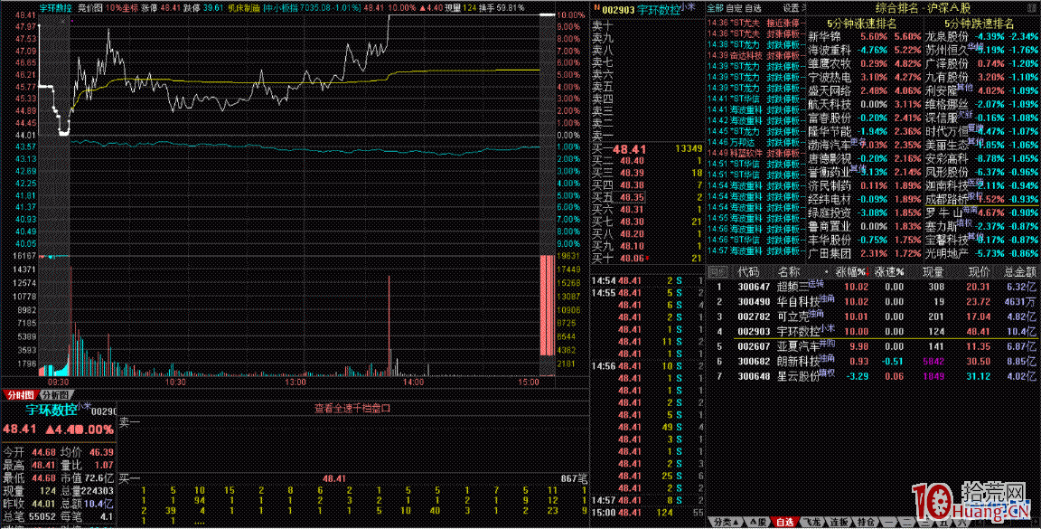Screen dimensions: 1041x529
Task: Open 设置 in the alert panel
Action: point(791,8)
